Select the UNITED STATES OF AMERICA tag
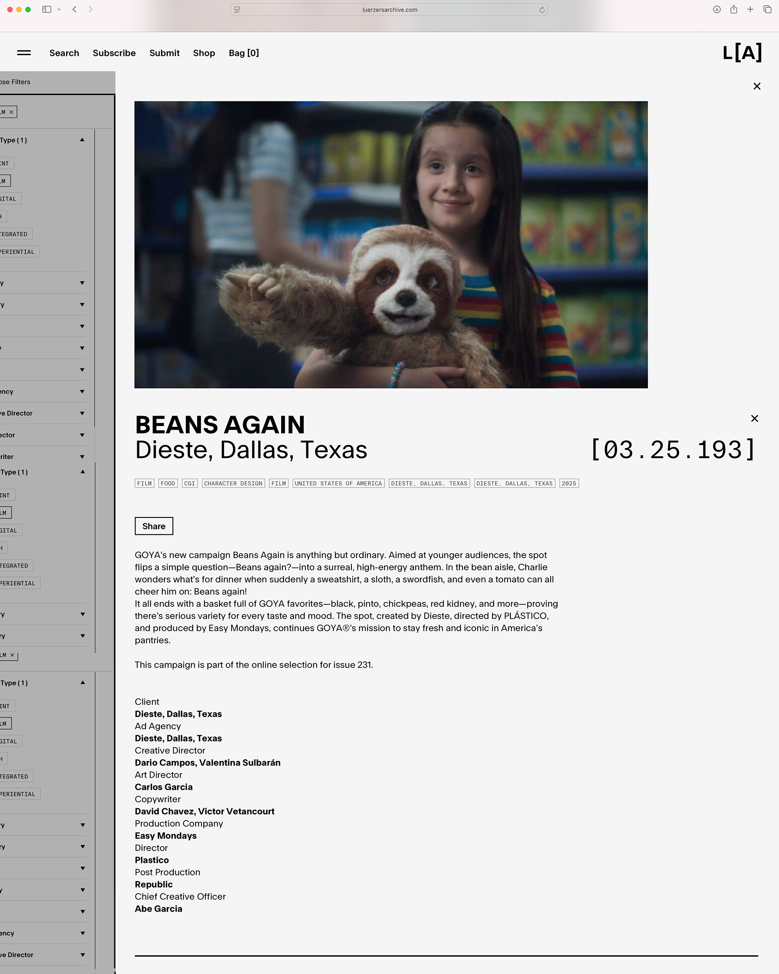 click(338, 483)
